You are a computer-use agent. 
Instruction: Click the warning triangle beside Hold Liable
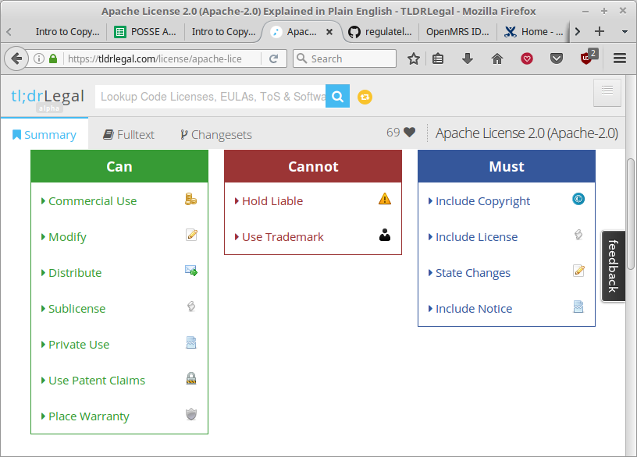(385, 199)
